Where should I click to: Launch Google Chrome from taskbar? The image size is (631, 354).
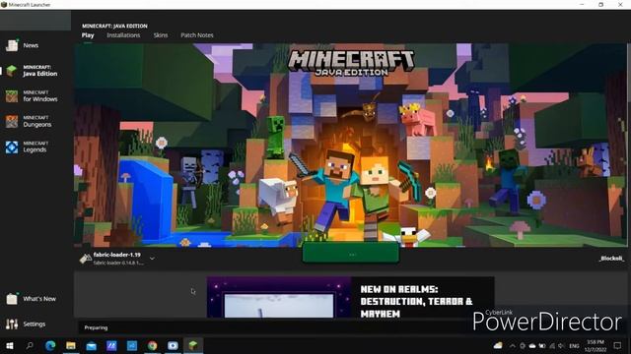tap(152, 345)
